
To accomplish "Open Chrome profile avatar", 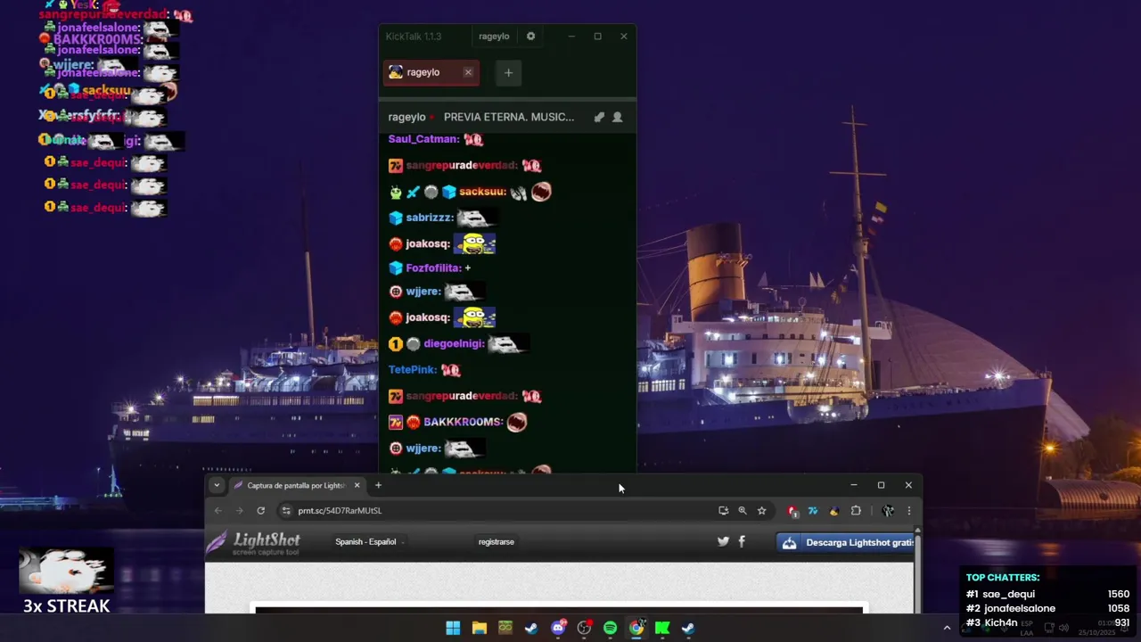I will click(888, 511).
